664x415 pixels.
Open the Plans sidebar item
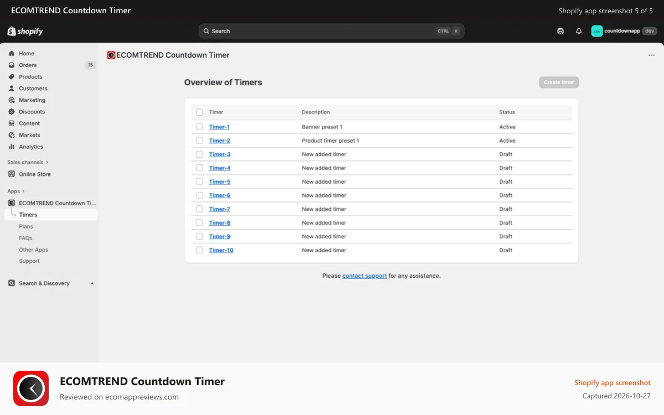(x=26, y=226)
